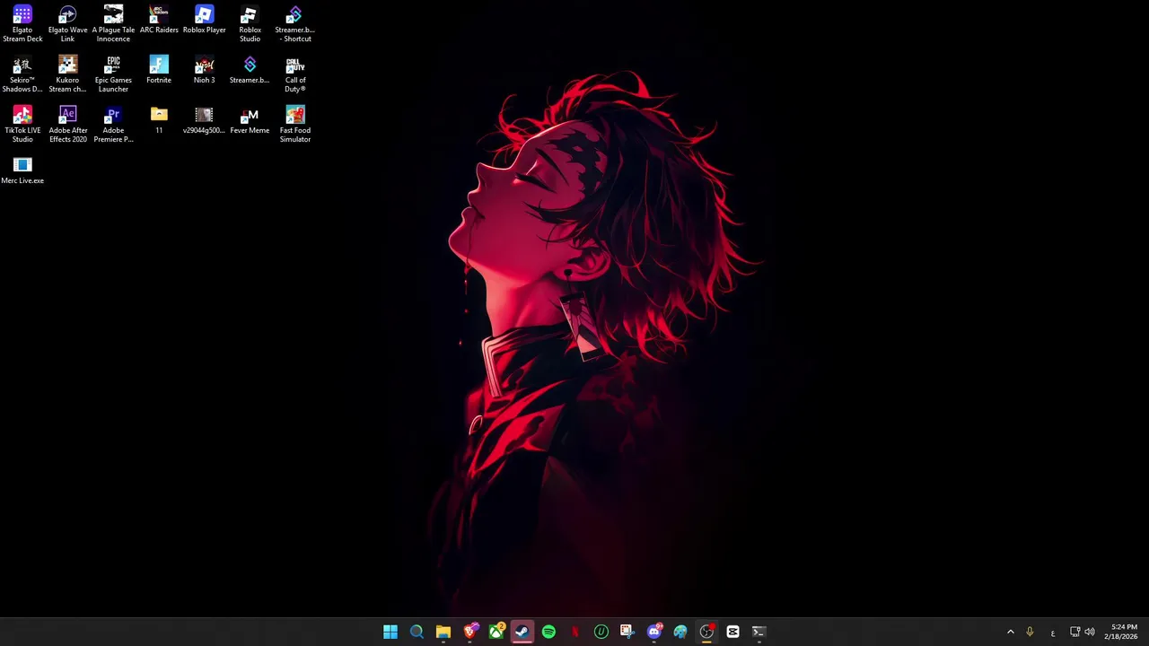1149x646 pixels.
Task: Open the Windows Start menu
Action: [390, 632]
